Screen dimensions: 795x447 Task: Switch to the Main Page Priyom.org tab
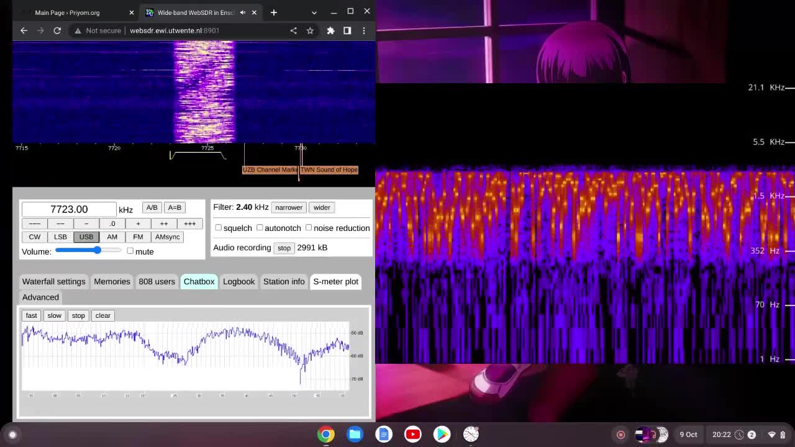click(x=76, y=12)
